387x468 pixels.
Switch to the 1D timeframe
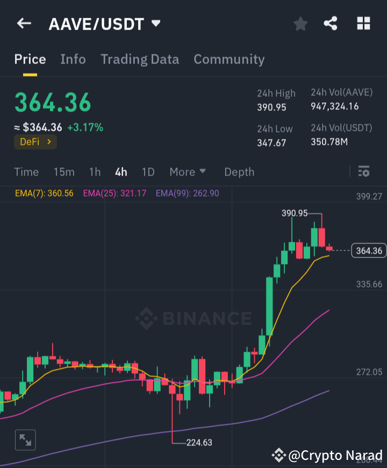pyautogui.click(x=148, y=172)
